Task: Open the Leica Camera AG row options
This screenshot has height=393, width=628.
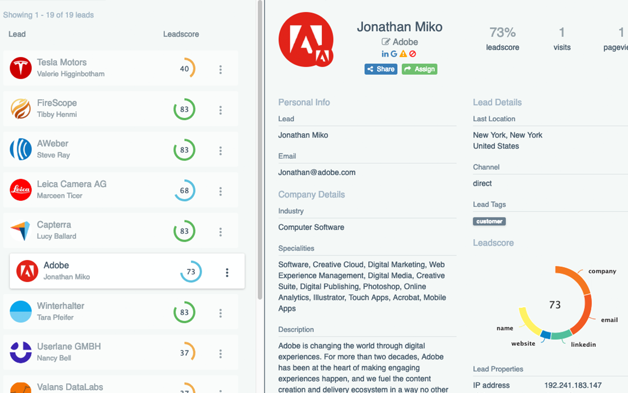Action: point(220,191)
